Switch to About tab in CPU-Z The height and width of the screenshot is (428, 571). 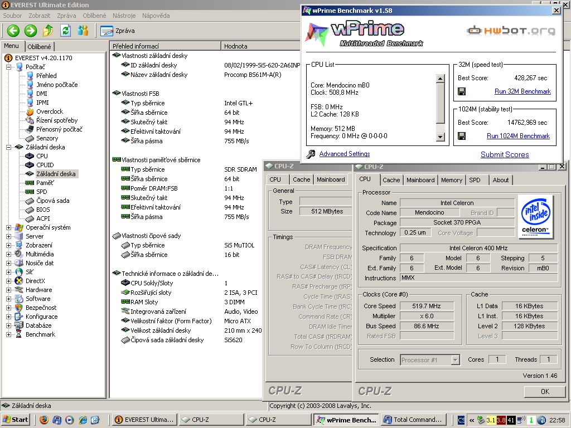point(500,180)
